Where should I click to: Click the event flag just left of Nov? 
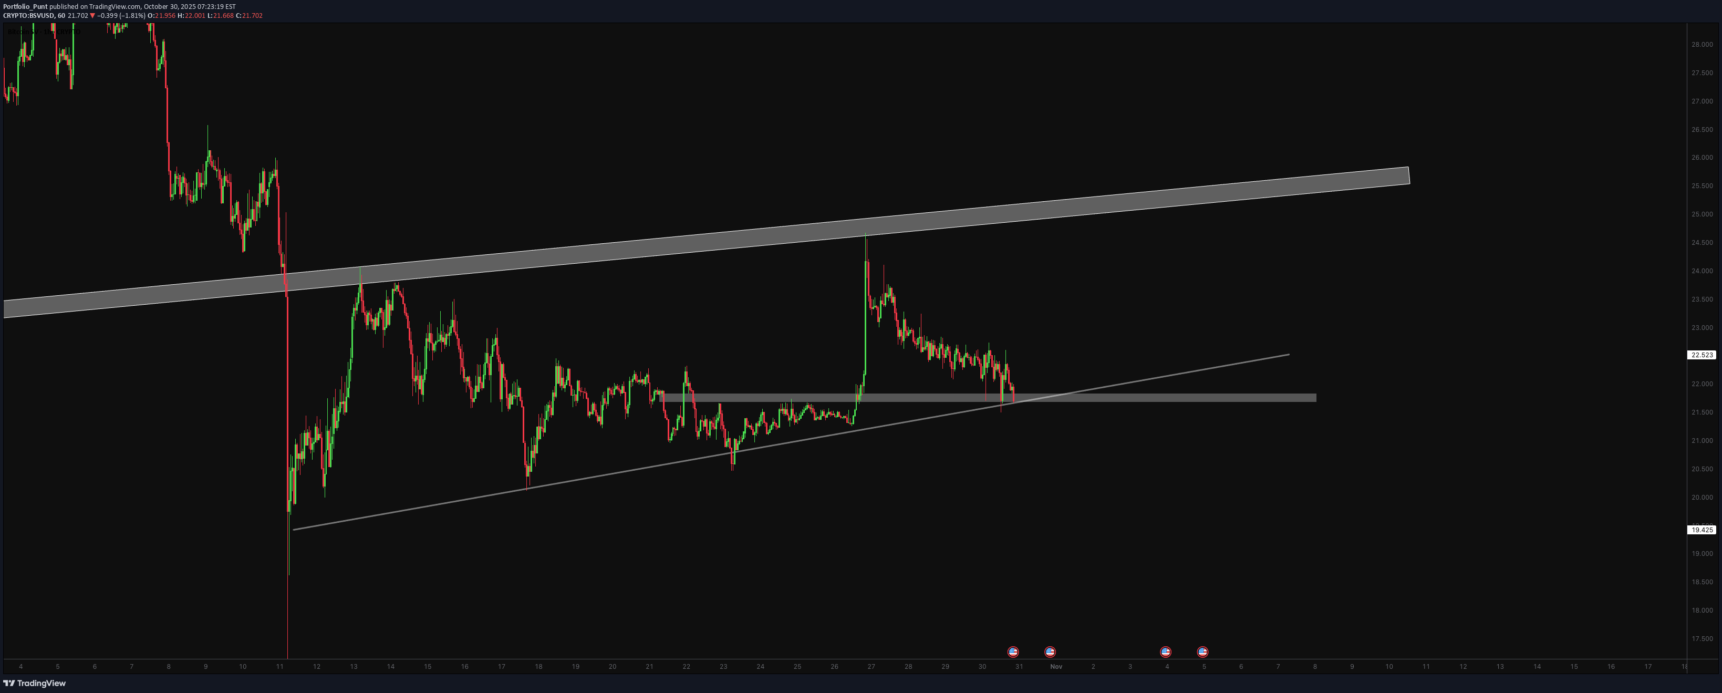tap(1050, 651)
